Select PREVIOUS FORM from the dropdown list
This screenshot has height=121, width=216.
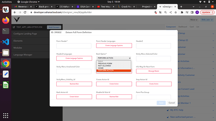tap(105, 63)
